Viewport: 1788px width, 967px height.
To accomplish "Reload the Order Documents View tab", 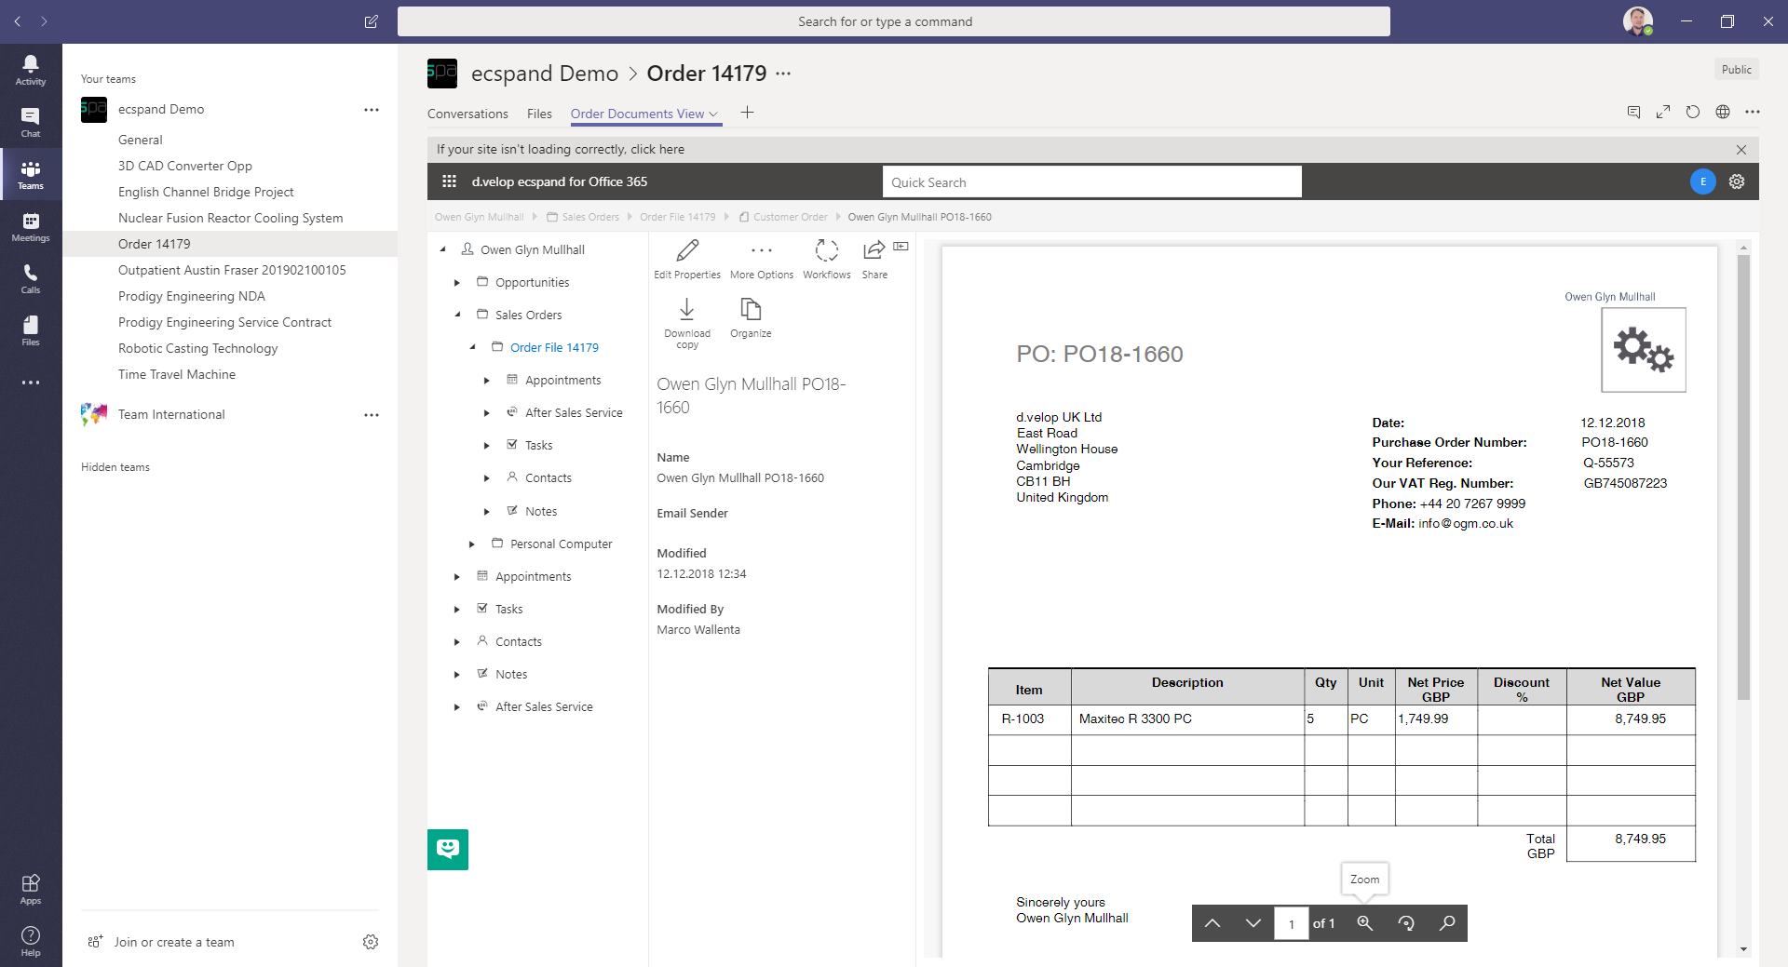I will [x=1693, y=112].
